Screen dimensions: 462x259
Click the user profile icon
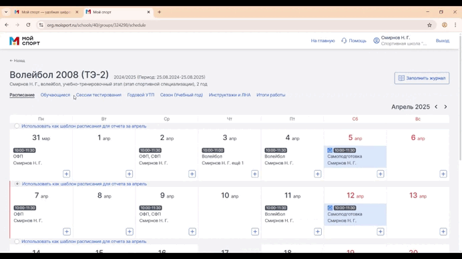tap(377, 41)
